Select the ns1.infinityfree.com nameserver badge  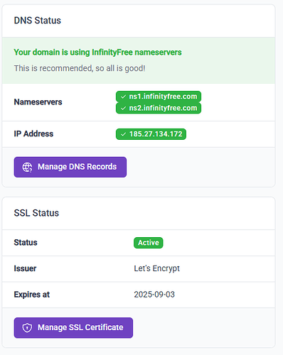pyautogui.click(x=159, y=97)
